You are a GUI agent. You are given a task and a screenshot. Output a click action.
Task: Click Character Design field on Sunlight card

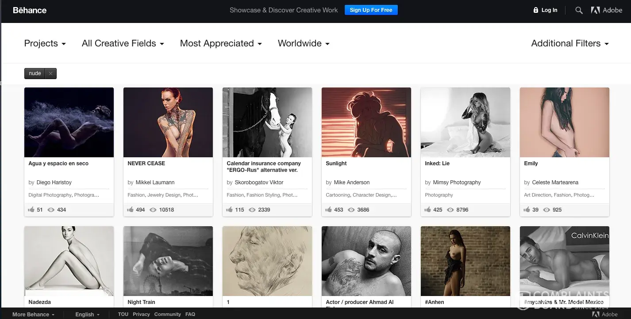372,195
